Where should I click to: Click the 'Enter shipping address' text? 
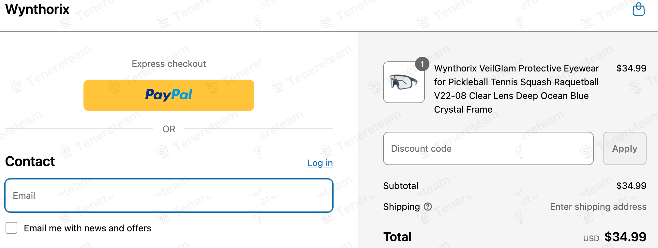coord(598,207)
